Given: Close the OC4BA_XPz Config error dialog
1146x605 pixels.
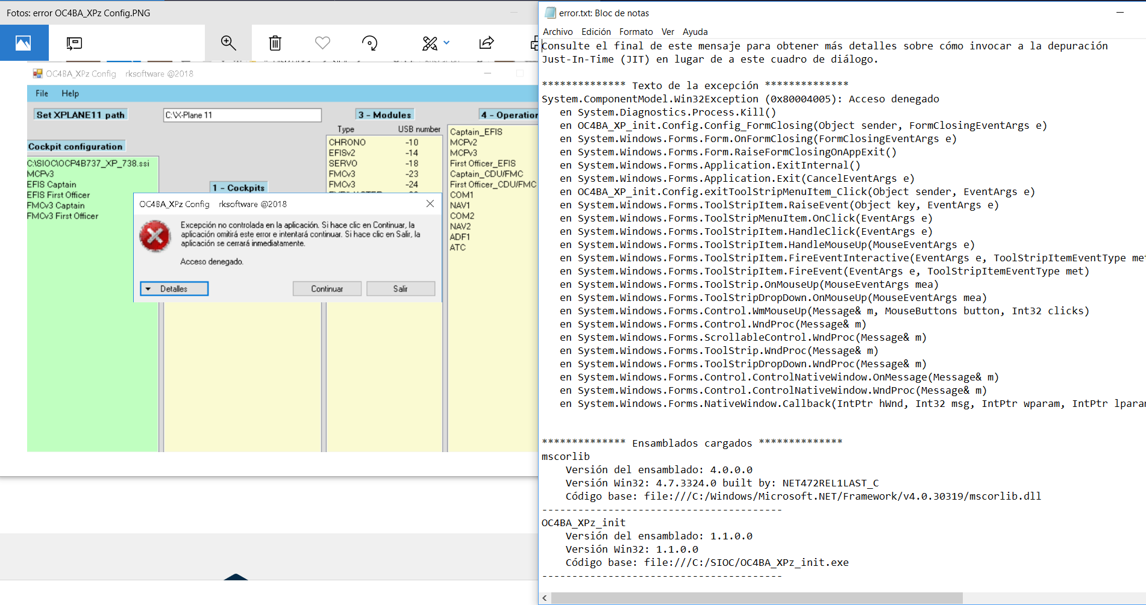Looking at the screenshot, I should tap(430, 204).
